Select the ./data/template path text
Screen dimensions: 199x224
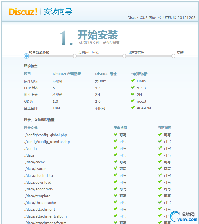[x=37, y=196]
